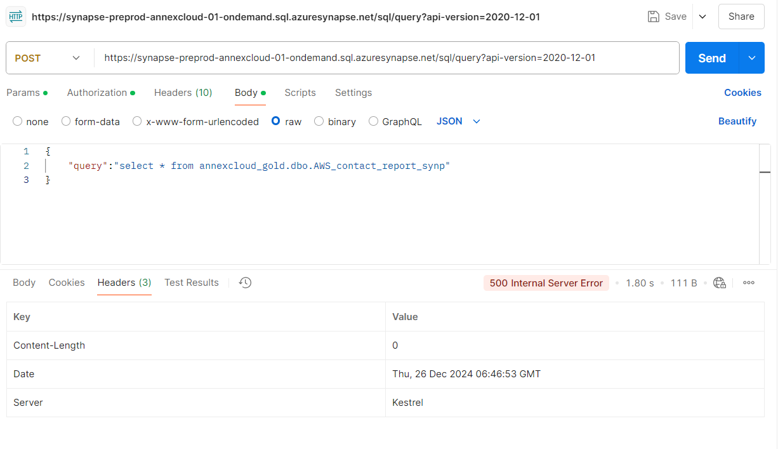The height and width of the screenshot is (449, 778).
Task: Click the body editor vertical scrollbar
Action: click(765, 204)
